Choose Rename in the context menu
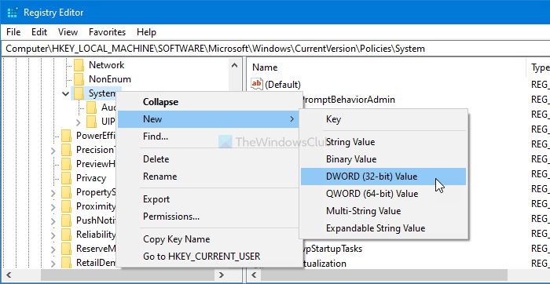Screen dimensions: 550x284 [x=209, y=177]
